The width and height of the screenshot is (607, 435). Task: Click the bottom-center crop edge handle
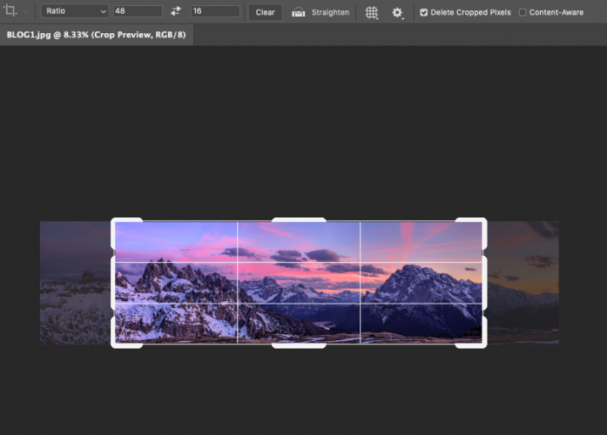coord(299,345)
